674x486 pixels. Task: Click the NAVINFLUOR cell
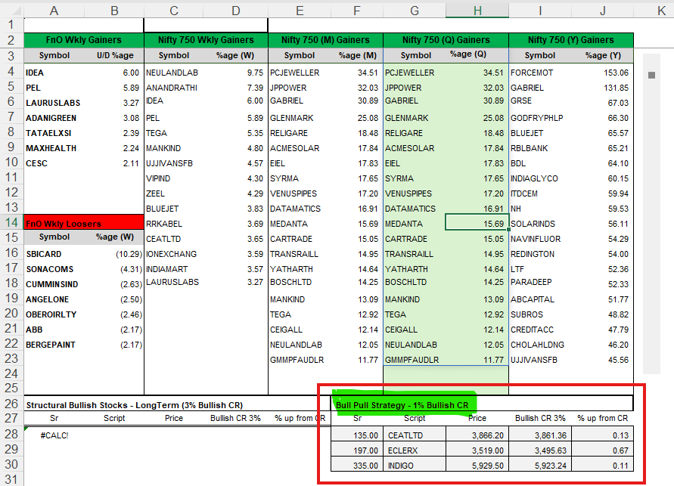click(x=540, y=239)
